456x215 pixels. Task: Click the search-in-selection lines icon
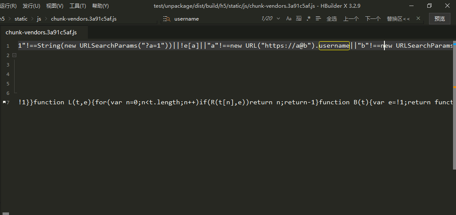pyautogui.click(x=319, y=19)
